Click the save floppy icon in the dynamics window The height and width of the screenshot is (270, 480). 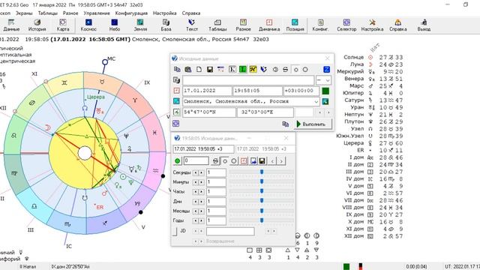pyautogui.click(x=262, y=161)
